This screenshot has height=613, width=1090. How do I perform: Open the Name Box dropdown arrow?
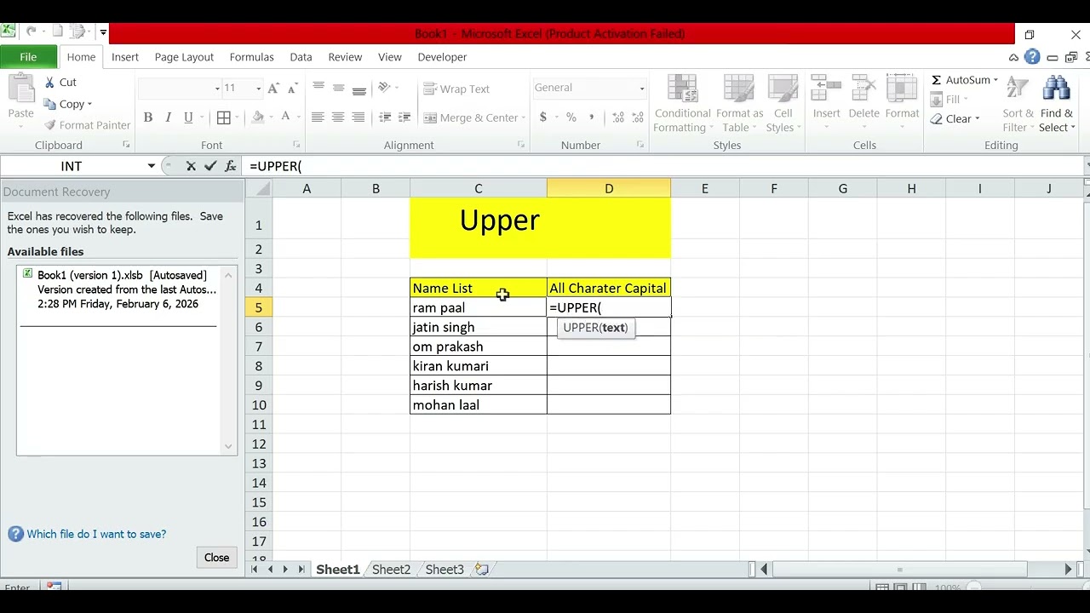[x=152, y=167]
